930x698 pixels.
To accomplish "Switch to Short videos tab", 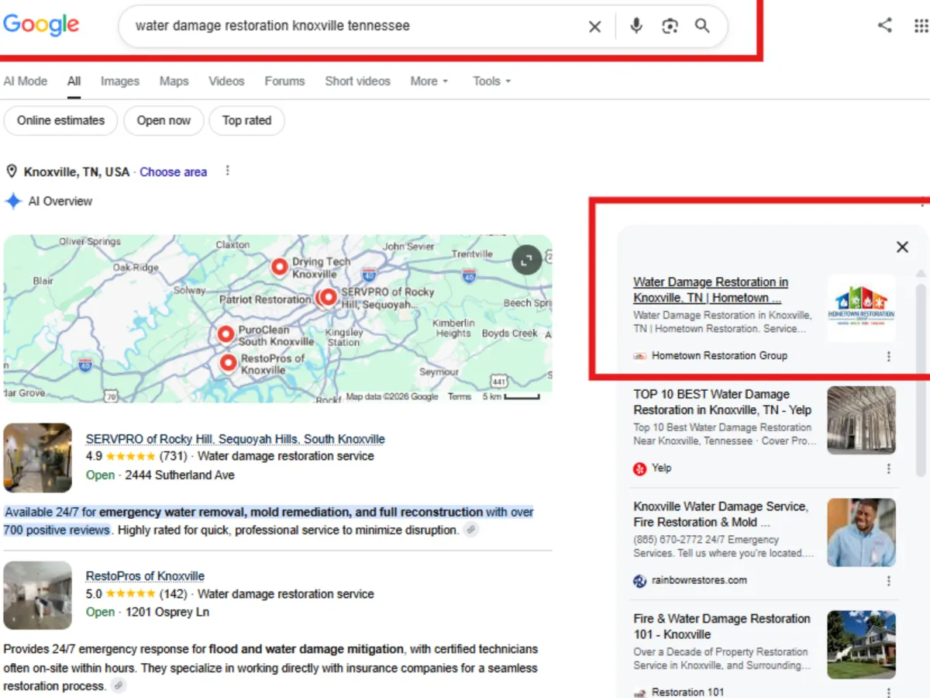I will [x=357, y=81].
